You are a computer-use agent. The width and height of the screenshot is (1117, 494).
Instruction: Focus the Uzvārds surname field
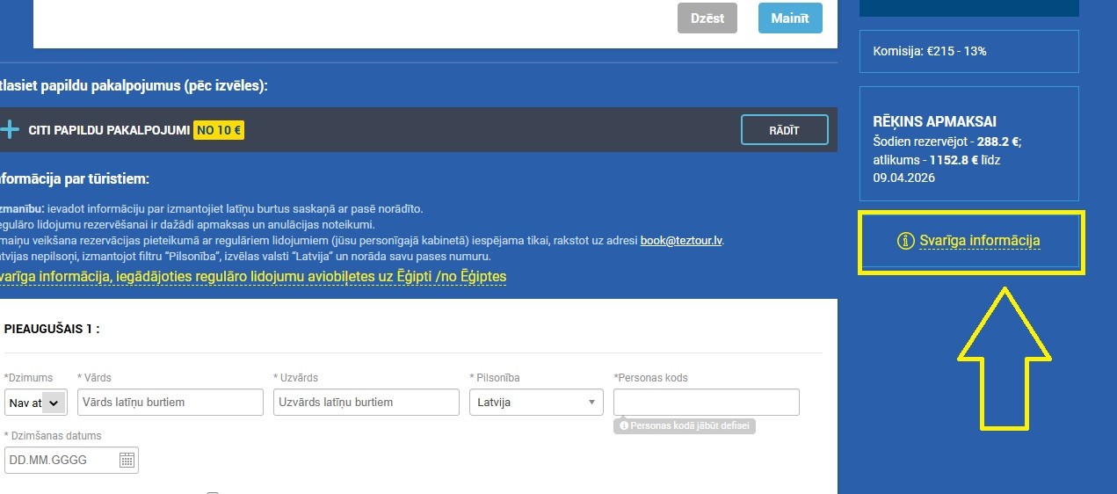[x=366, y=403]
